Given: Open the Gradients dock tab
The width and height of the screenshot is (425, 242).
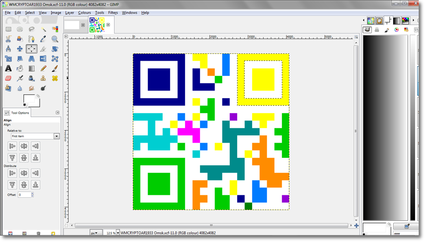Looking at the screenshot, I should 397,20.
